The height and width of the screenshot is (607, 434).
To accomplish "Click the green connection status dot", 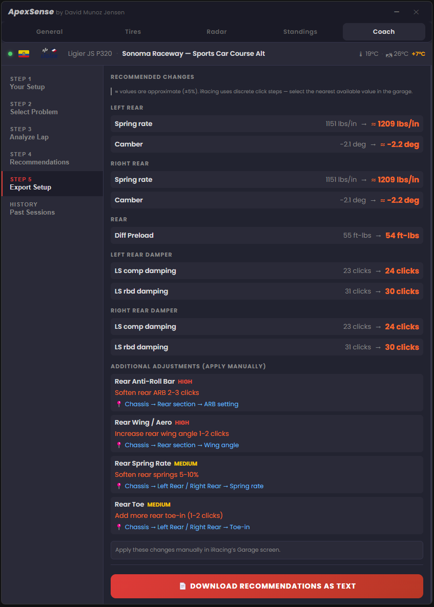I will (10, 53).
